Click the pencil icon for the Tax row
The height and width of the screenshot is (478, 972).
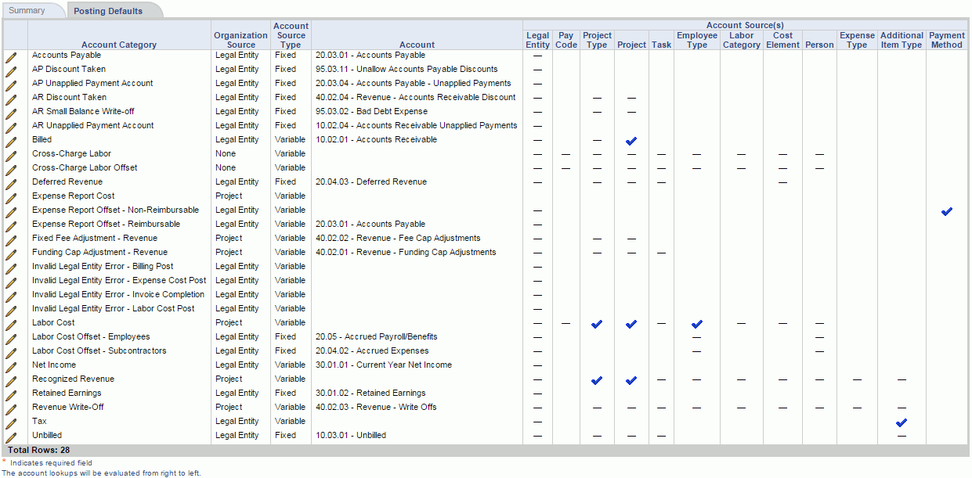point(11,423)
